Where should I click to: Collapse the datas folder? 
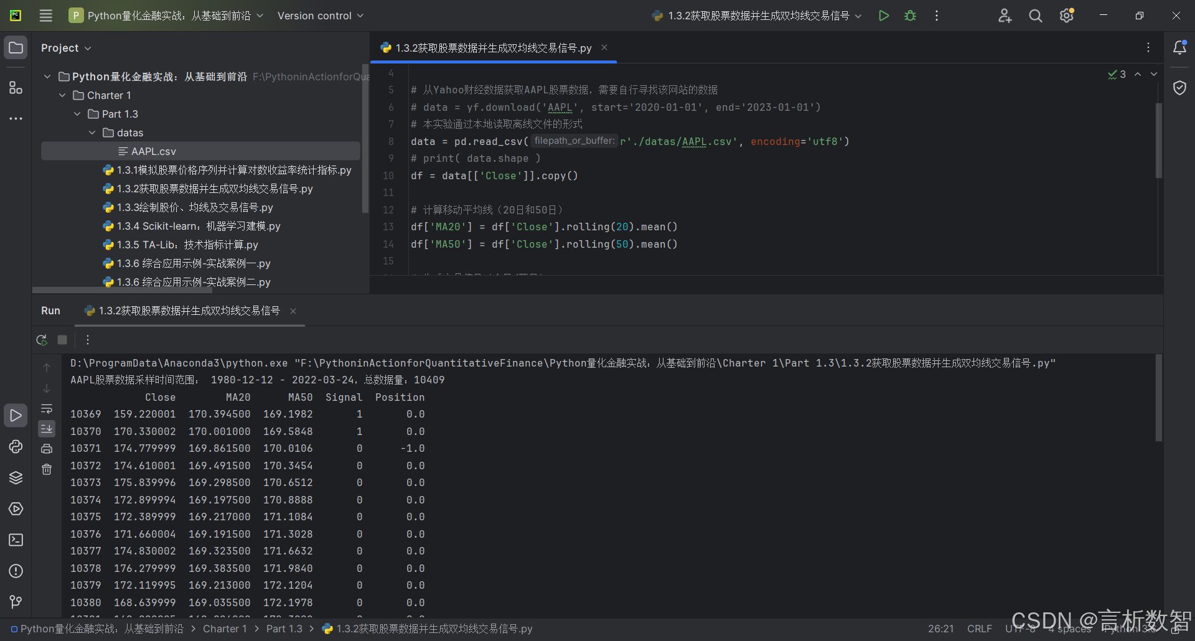pyautogui.click(x=92, y=133)
